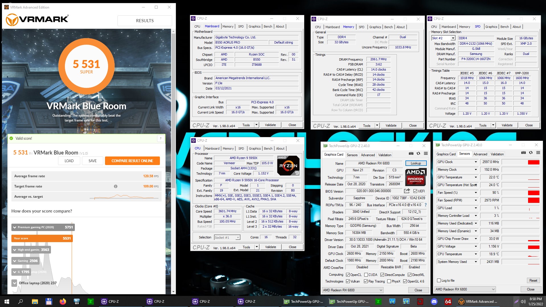546x307 pixels.
Task: Open hamburger menu in GPU-Z Sensors window
Action: tap(538, 153)
